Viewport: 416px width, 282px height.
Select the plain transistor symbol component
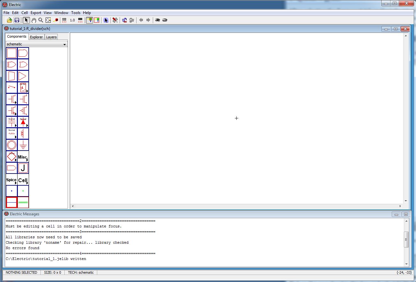point(23,99)
